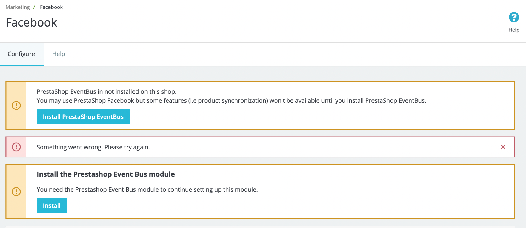
Task: Click 'Install the Prestashop Event Bus module' heading
Action: (105, 174)
